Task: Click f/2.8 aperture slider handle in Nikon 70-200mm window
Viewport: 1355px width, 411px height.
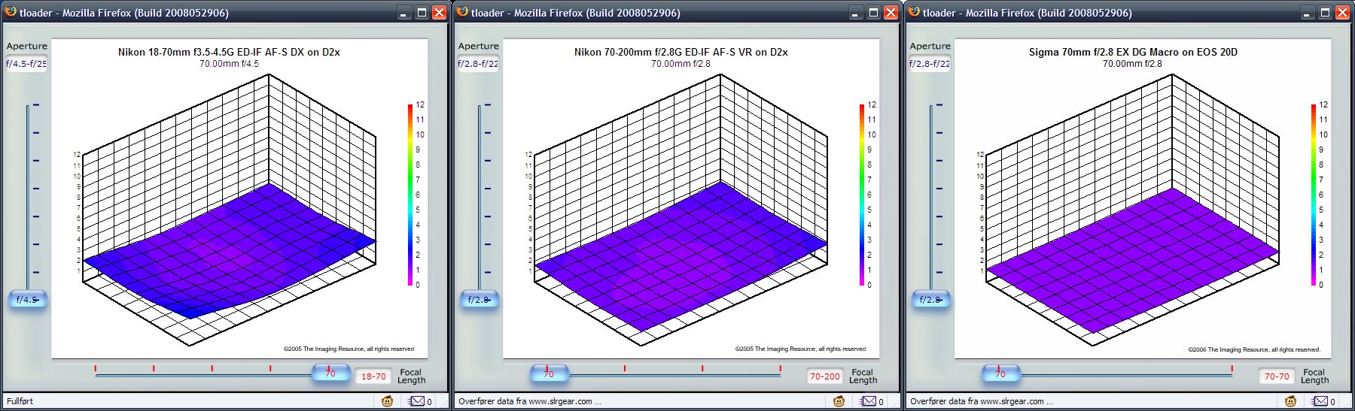Action: [x=479, y=299]
